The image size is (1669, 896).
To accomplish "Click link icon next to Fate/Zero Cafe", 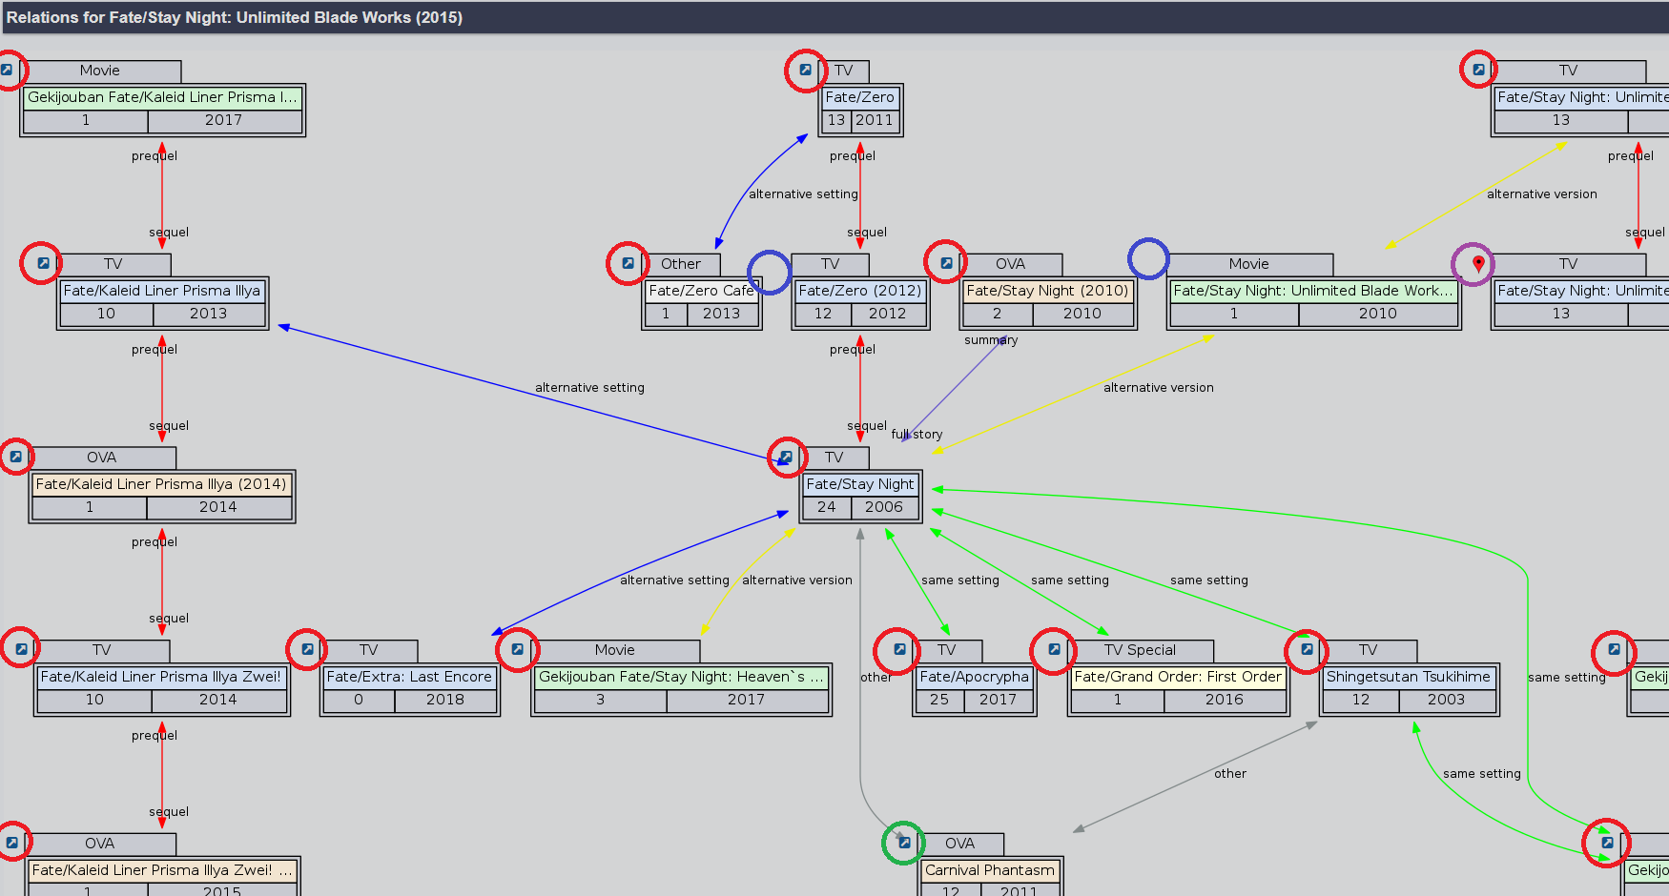I will 628,264.
